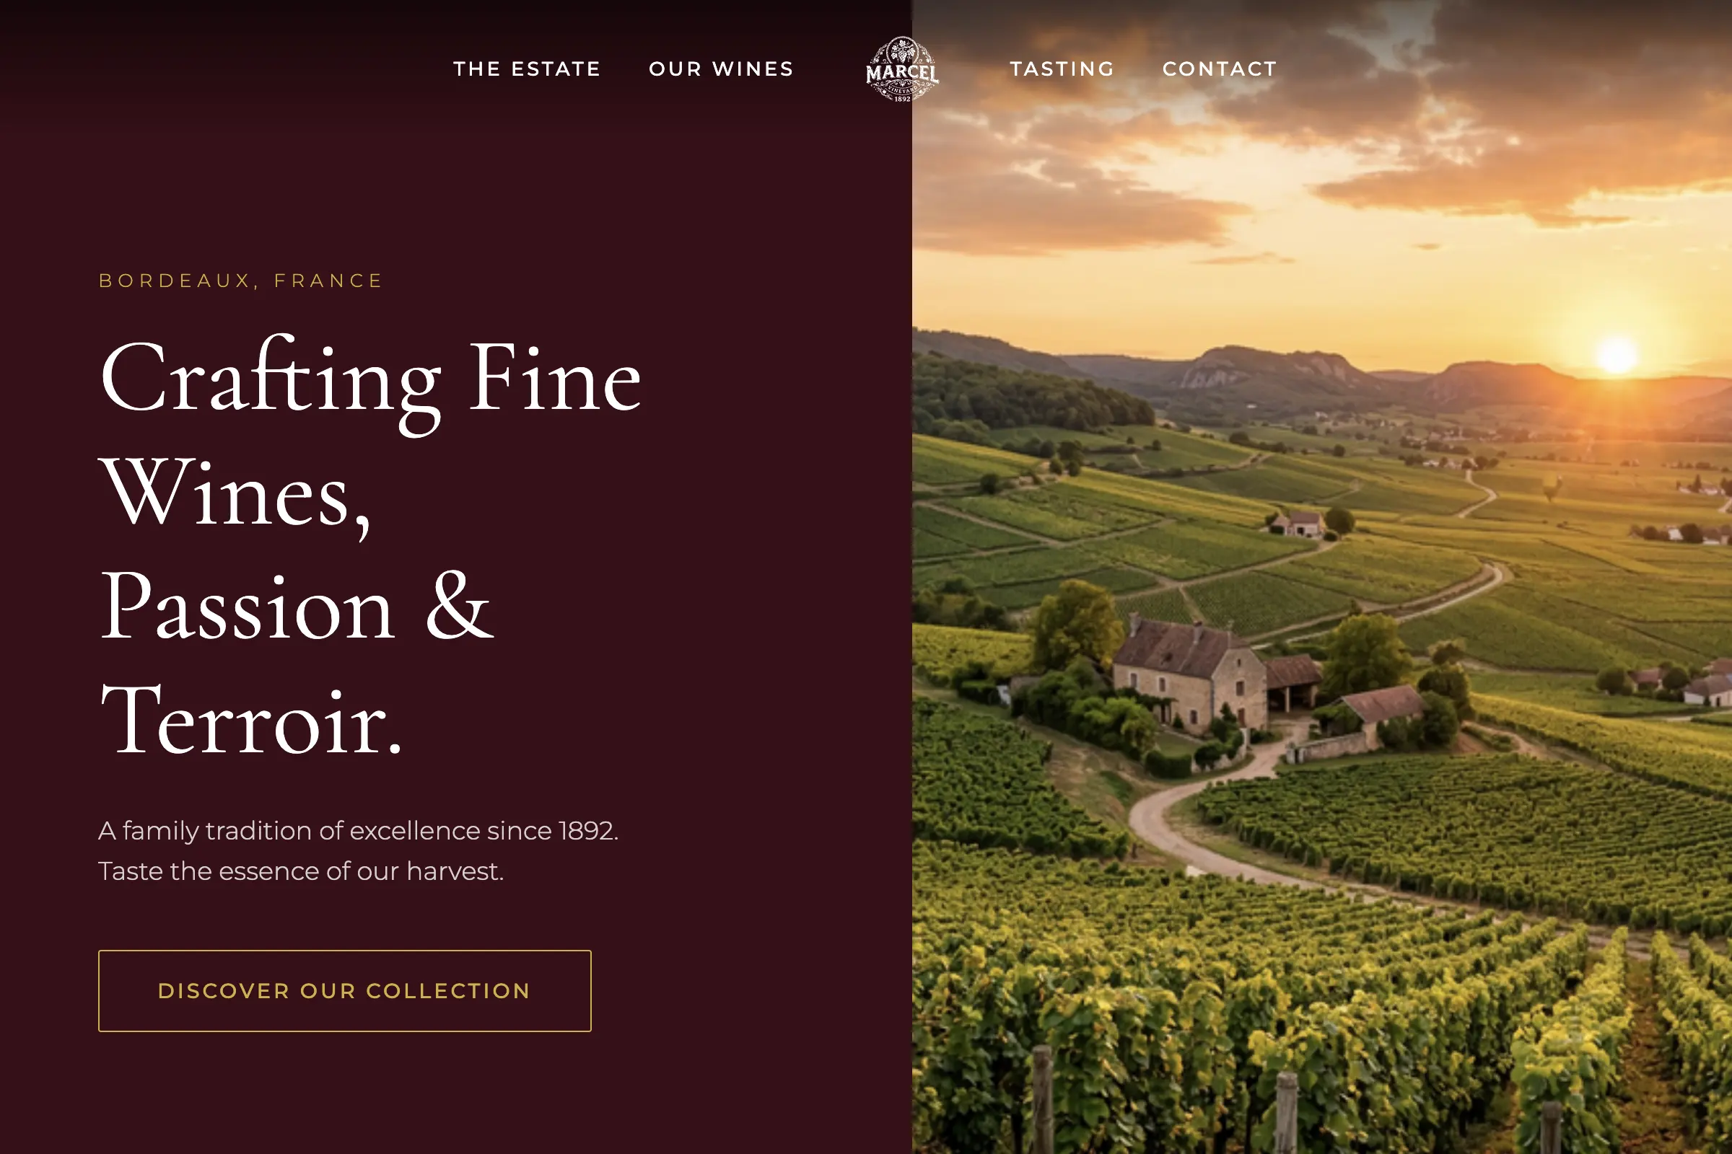Select the Tasting menu item
The image size is (1732, 1154).
(x=1062, y=69)
